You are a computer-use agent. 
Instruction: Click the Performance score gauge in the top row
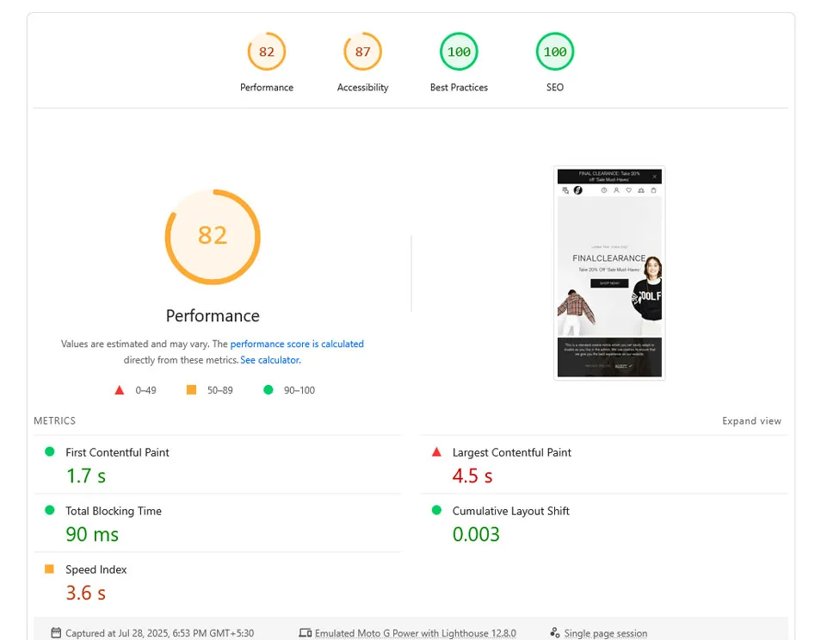pyautogui.click(x=267, y=53)
